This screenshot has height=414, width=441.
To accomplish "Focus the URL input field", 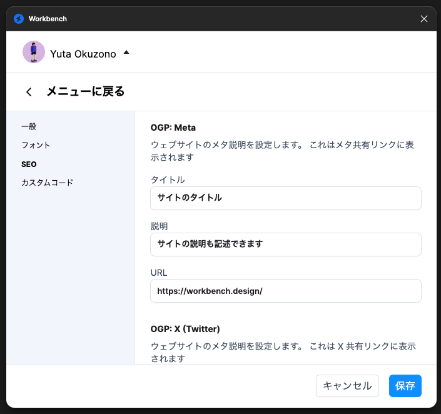I will [286, 291].
